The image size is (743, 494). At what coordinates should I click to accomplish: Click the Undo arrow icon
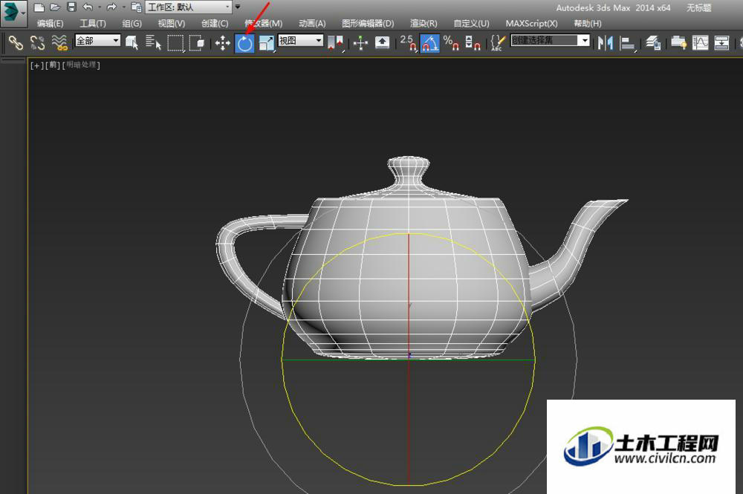[88, 7]
